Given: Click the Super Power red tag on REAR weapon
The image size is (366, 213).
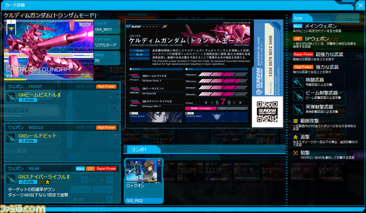Looking at the screenshot, I should (x=106, y=168).
